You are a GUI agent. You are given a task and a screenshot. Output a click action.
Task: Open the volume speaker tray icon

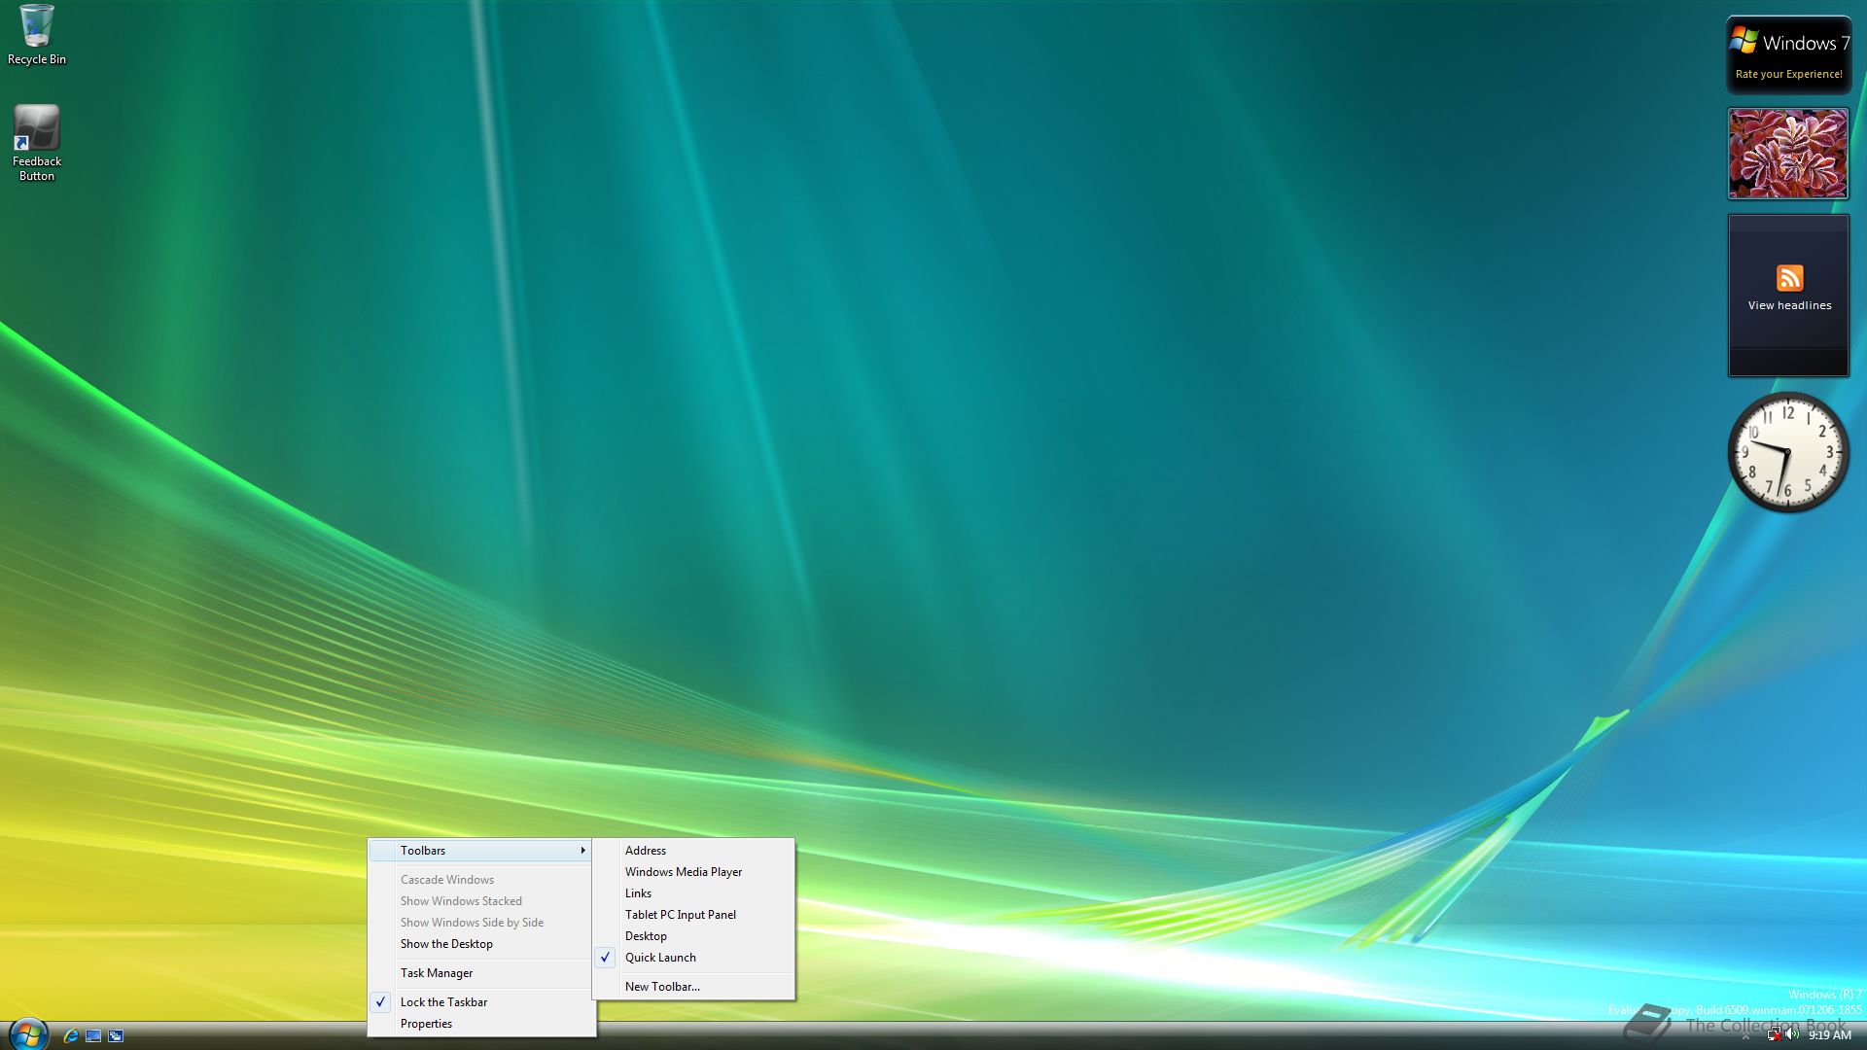(1792, 1034)
